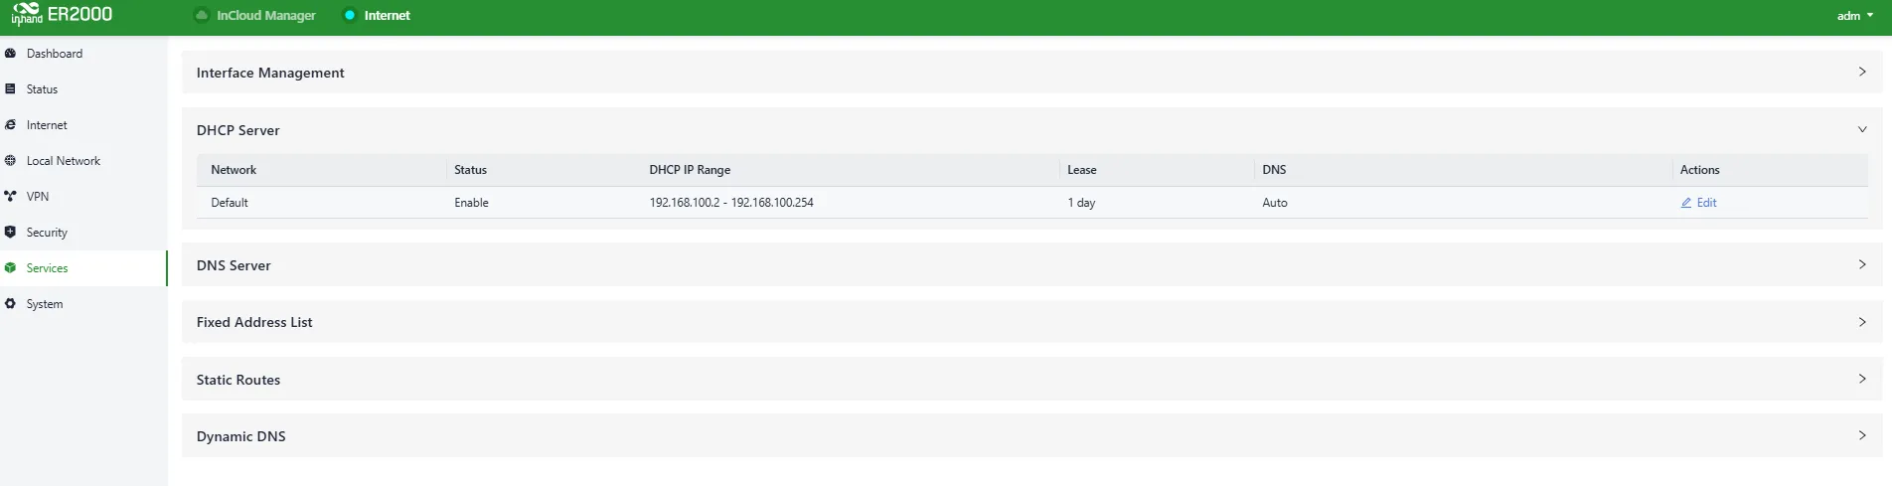Click the Security shield icon
The image size is (1892, 486).
point(10,233)
